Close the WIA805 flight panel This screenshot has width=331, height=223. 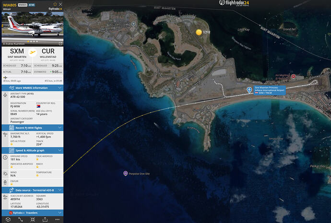click(60, 4)
